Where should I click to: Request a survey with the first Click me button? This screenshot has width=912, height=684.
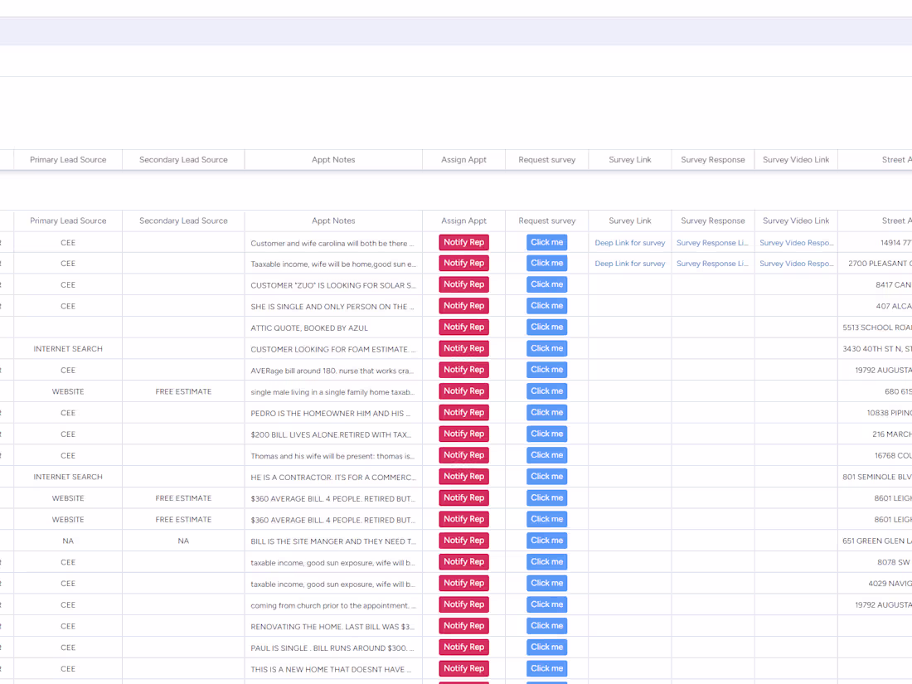[546, 242]
